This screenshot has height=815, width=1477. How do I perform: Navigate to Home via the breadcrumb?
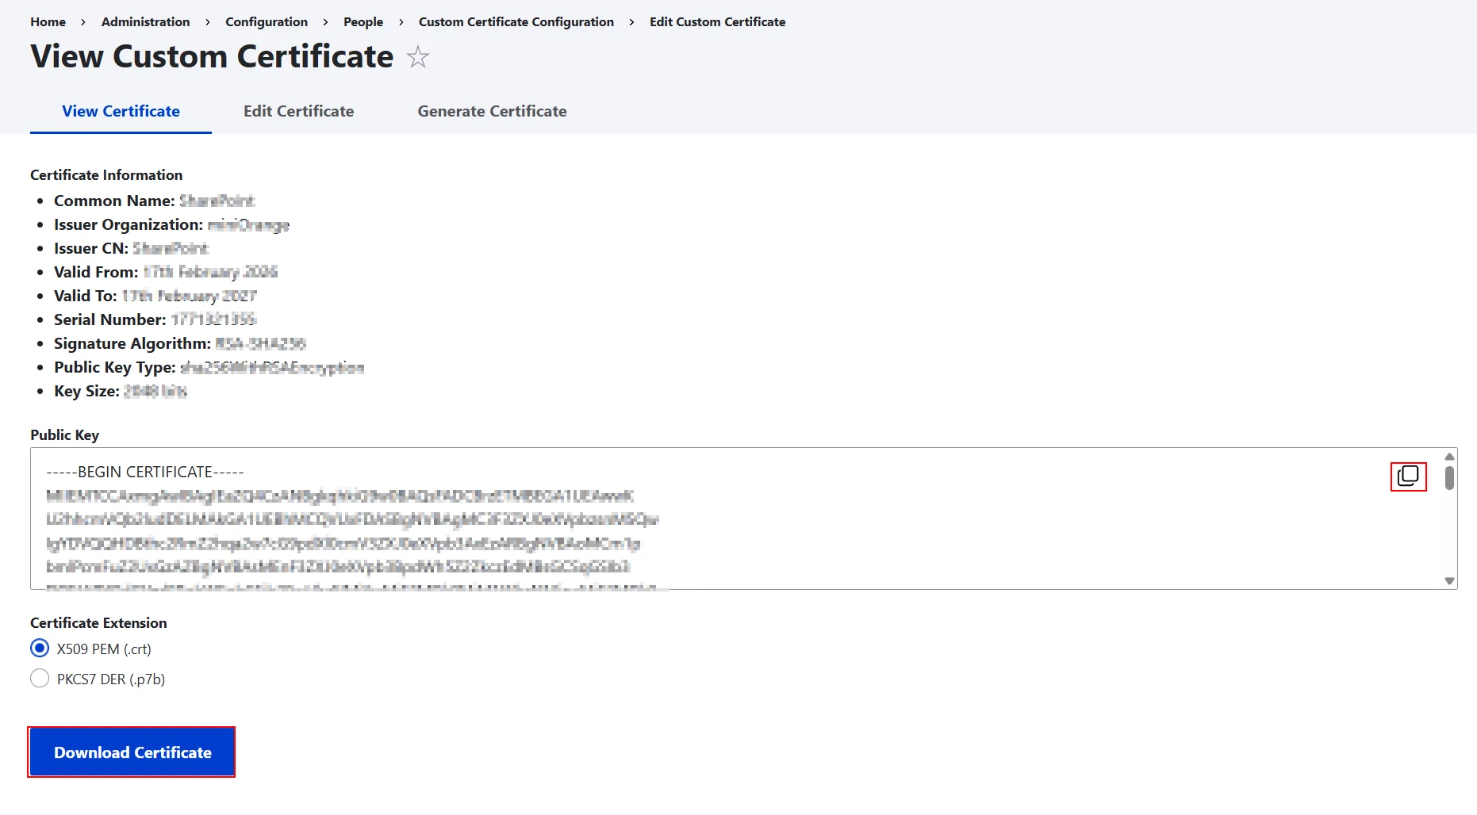pos(48,22)
